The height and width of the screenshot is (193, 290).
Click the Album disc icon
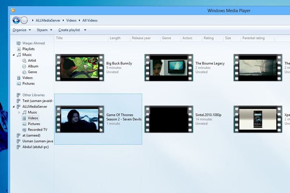point(24,66)
